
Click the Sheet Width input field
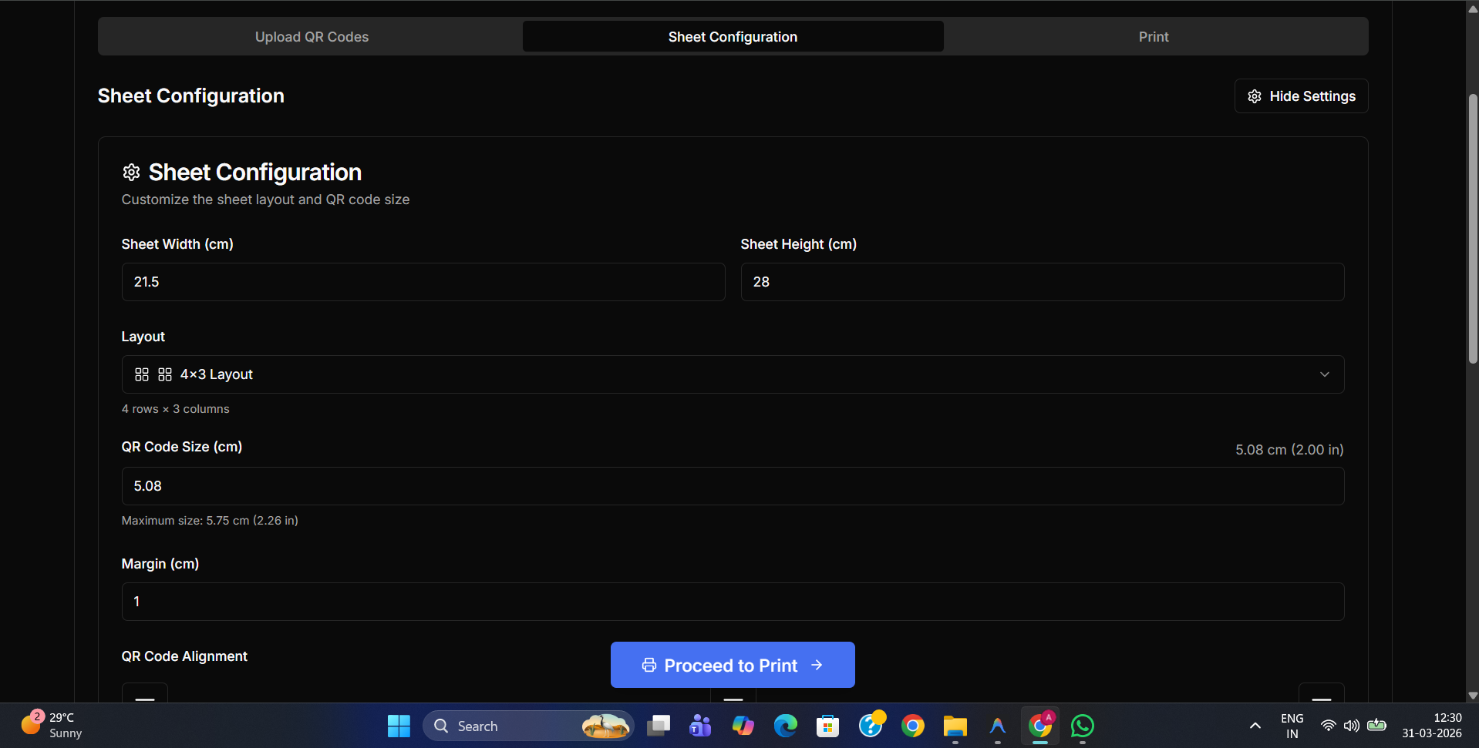click(x=423, y=282)
